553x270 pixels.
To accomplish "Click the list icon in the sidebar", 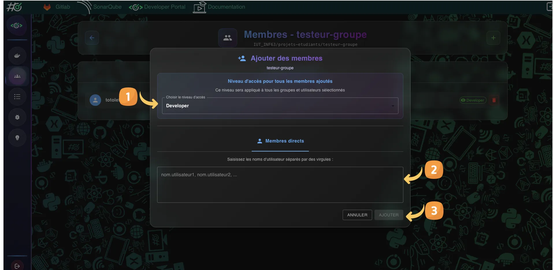I will coord(17,97).
